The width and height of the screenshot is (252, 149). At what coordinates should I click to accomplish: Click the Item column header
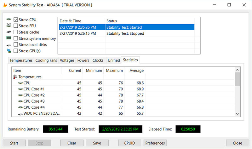pyautogui.click(x=37, y=71)
